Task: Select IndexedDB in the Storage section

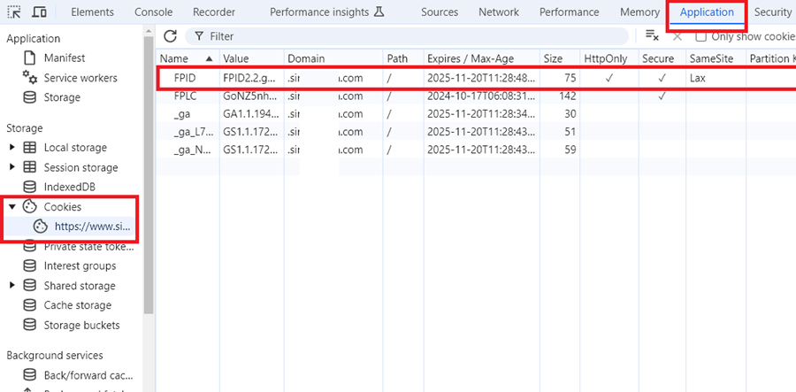Action: (69, 187)
